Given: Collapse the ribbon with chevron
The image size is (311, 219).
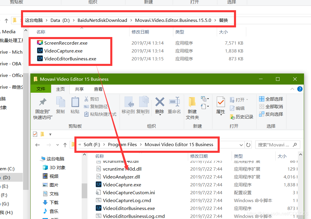Looking at the screenshot, I should point(292,89).
